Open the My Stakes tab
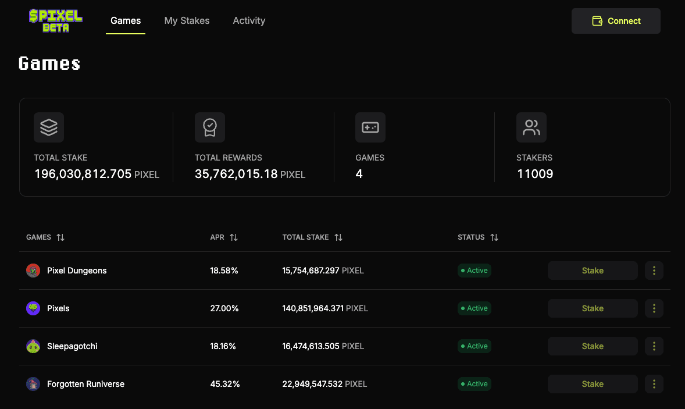 187,20
